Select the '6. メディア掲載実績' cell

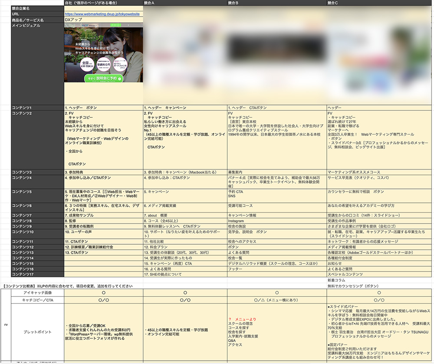click(185, 208)
